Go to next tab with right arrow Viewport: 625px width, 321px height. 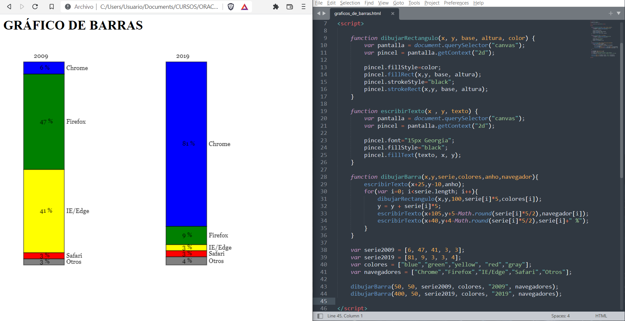click(324, 13)
